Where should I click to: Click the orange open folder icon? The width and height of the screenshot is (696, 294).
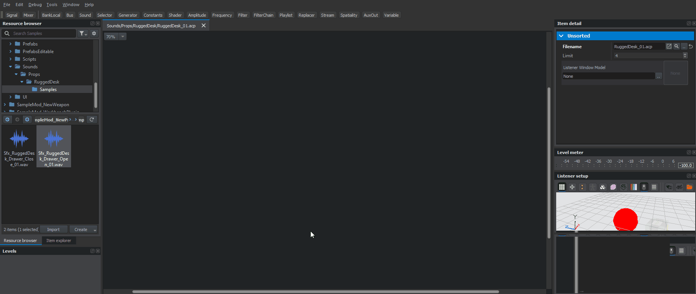(690, 187)
